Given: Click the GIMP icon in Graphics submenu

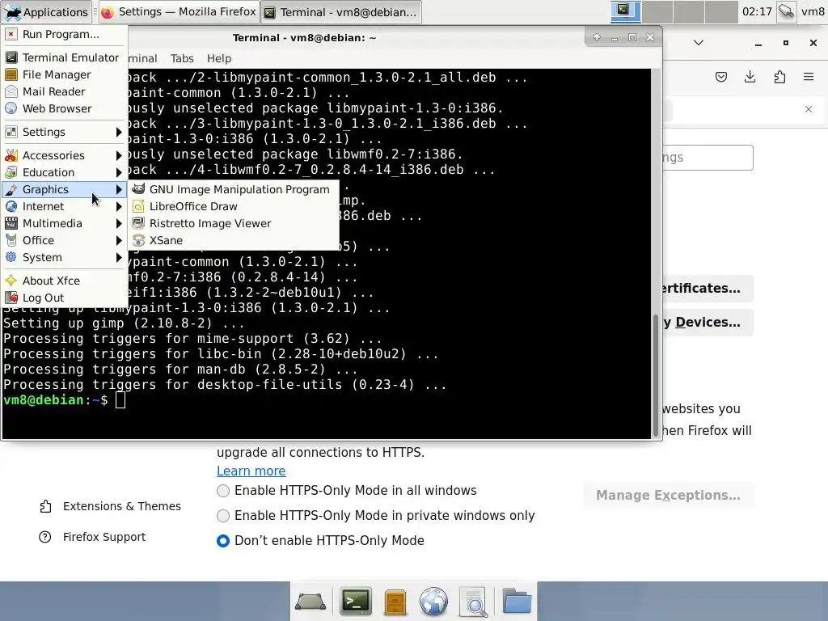Looking at the screenshot, I should click(138, 189).
